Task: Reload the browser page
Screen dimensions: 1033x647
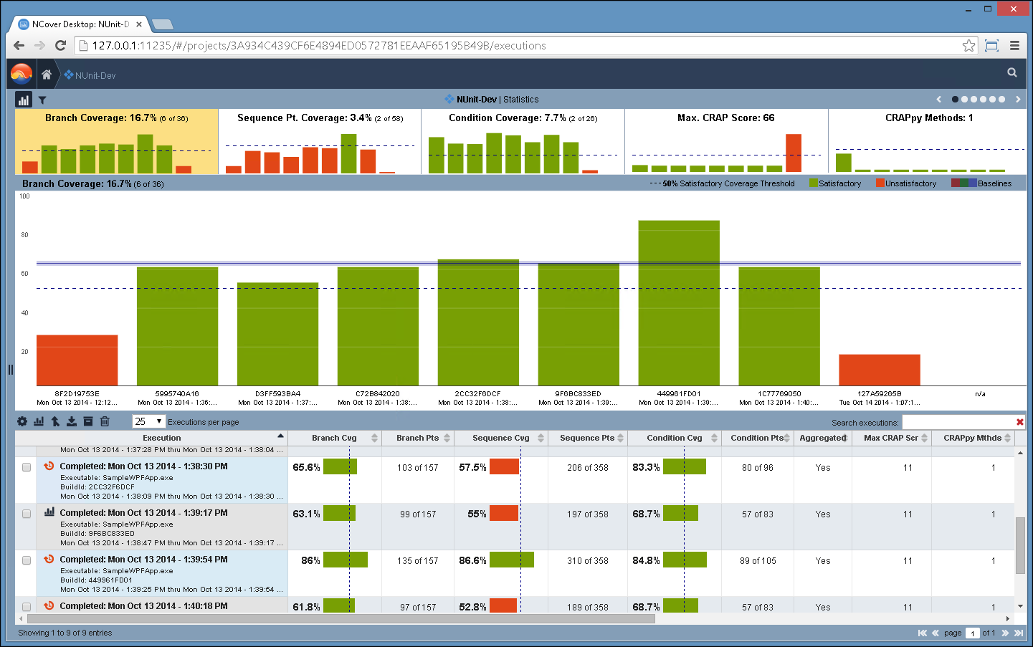Action: click(x=61, y=46)
